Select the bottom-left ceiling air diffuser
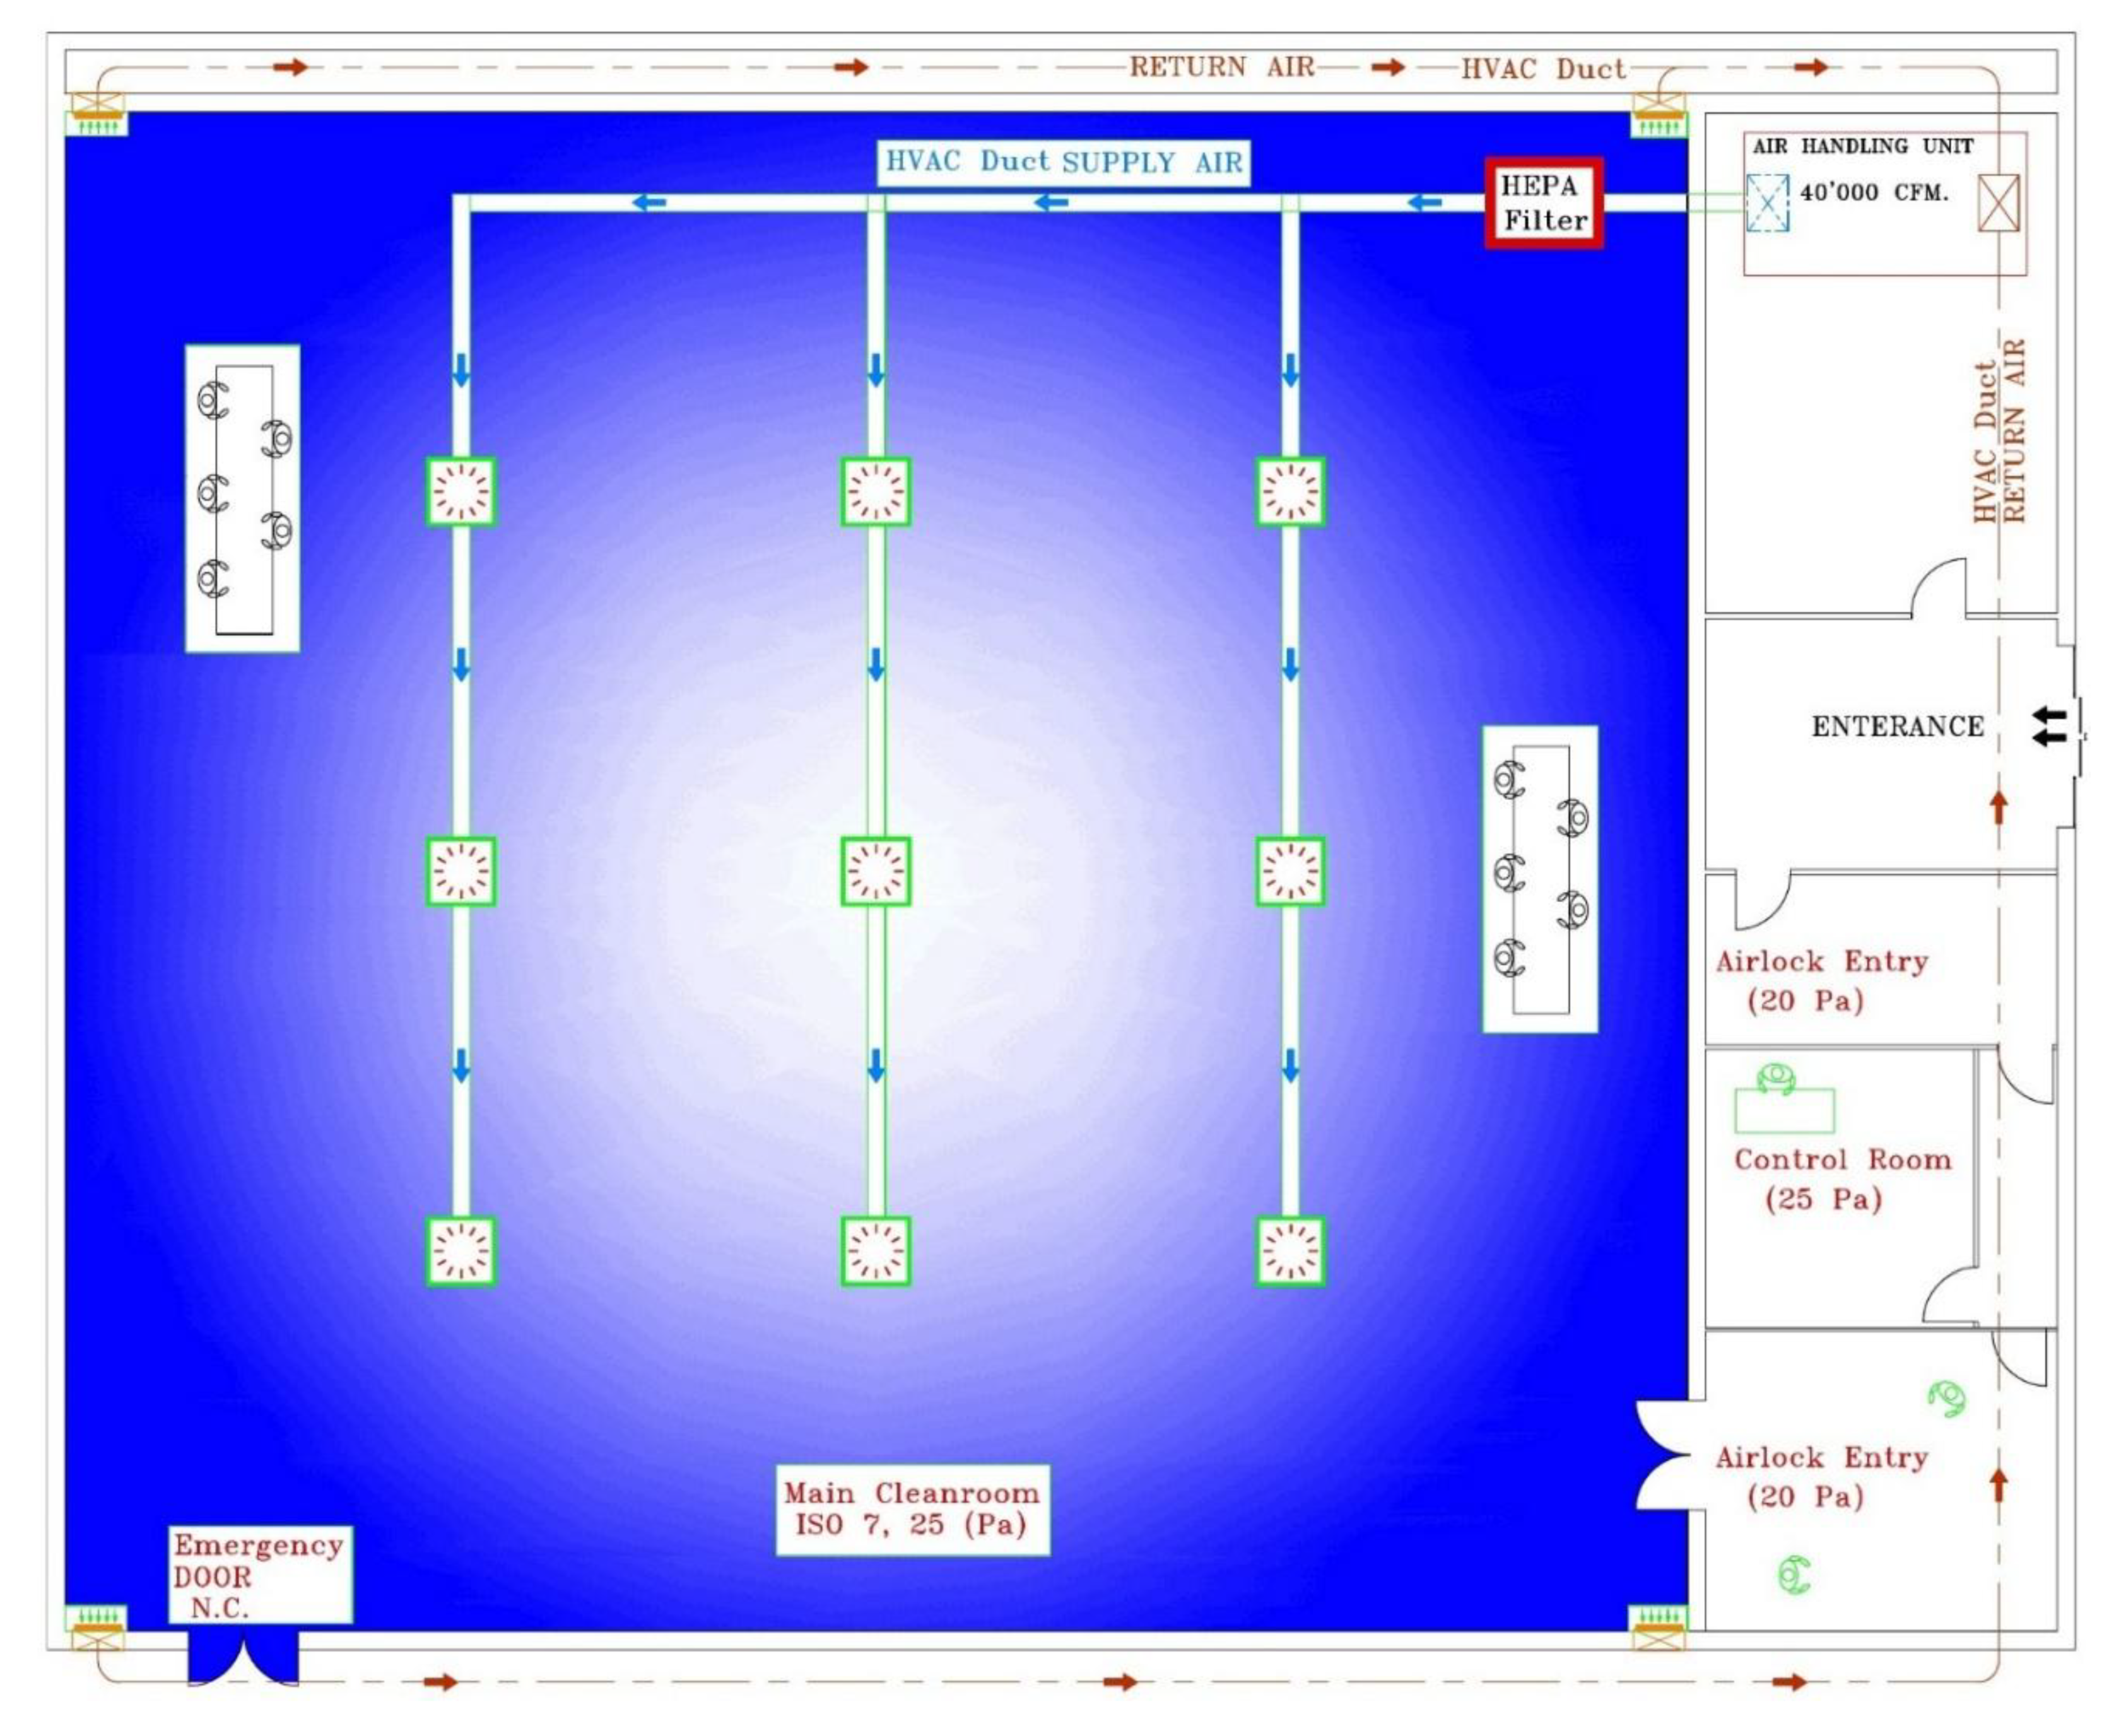This screenshot has height=1714, width=2126. tap(460, 1250)
